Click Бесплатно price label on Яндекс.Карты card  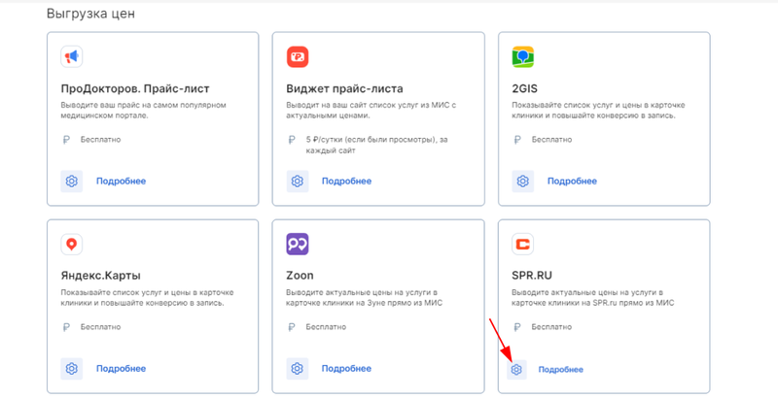(x=101, y=327)
